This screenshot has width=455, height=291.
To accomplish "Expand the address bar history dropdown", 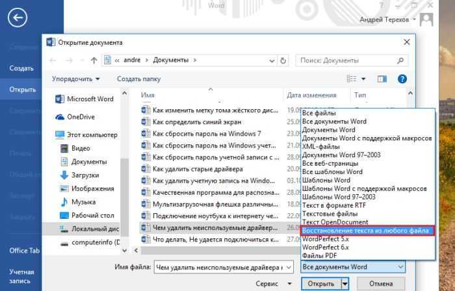I will [272, 60].
